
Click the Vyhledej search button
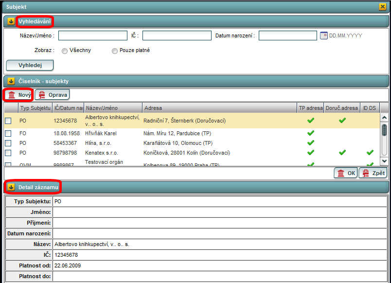[x=30, y=65]
